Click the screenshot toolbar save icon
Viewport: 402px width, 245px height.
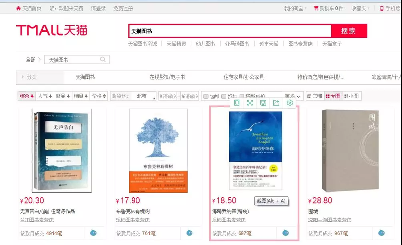263,103
